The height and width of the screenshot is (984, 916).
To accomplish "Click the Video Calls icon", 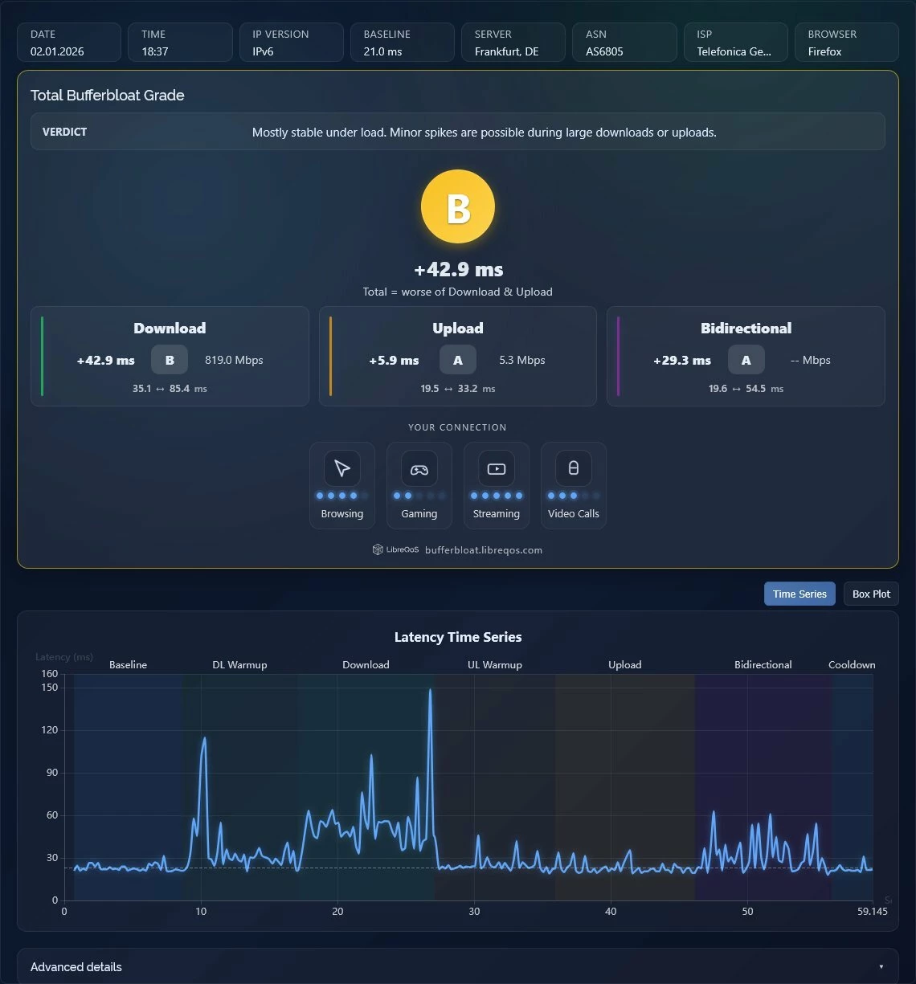I will (x=574, y=468).
